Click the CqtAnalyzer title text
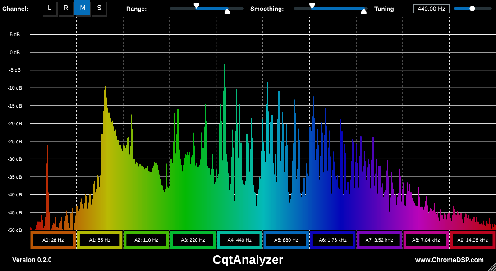The width and height of the screenshot is (496, 271). [x=248, y=260]
